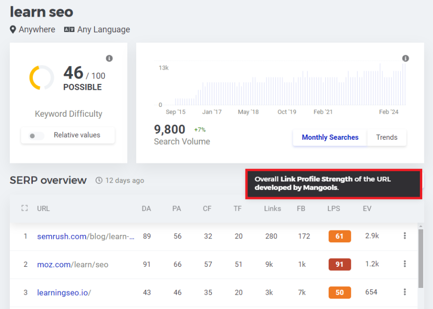Click the Keyword Difficulty info icon

click(x=109, y=58)
